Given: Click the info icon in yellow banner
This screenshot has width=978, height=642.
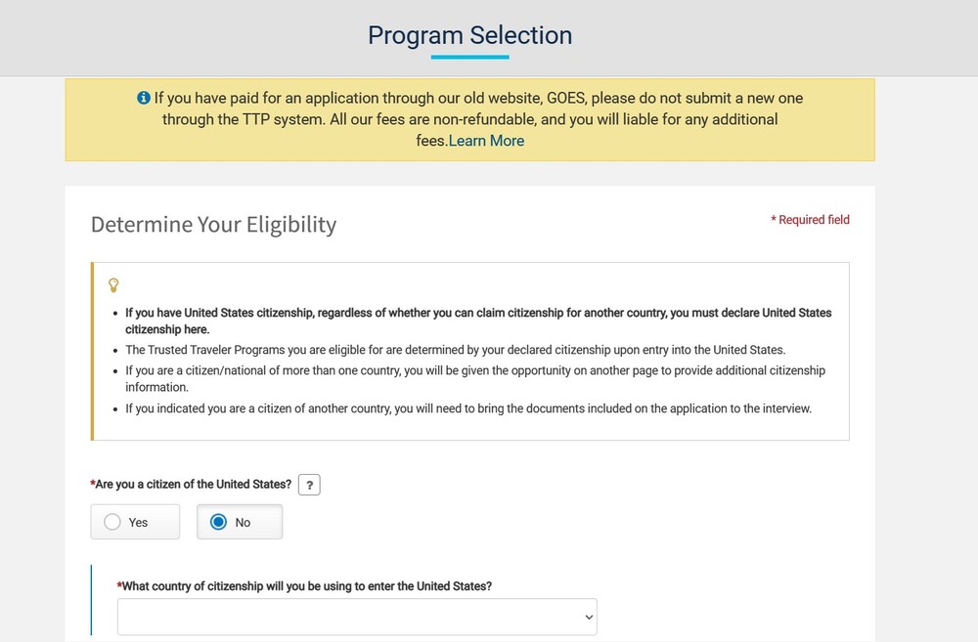Looking at the screenshot, I should [144, 98].
